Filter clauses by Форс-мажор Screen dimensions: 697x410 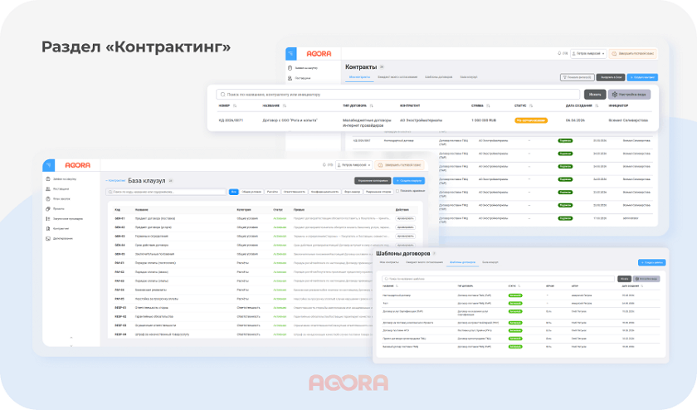[x=352, y=192]
